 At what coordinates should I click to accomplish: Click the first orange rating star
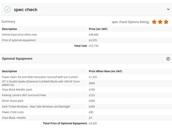154,22
